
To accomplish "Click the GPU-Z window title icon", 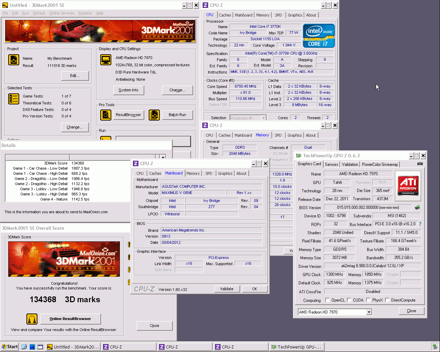I will pos(298,156).
